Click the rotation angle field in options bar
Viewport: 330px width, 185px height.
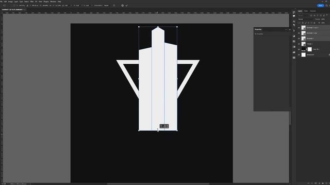coord(66,6)
